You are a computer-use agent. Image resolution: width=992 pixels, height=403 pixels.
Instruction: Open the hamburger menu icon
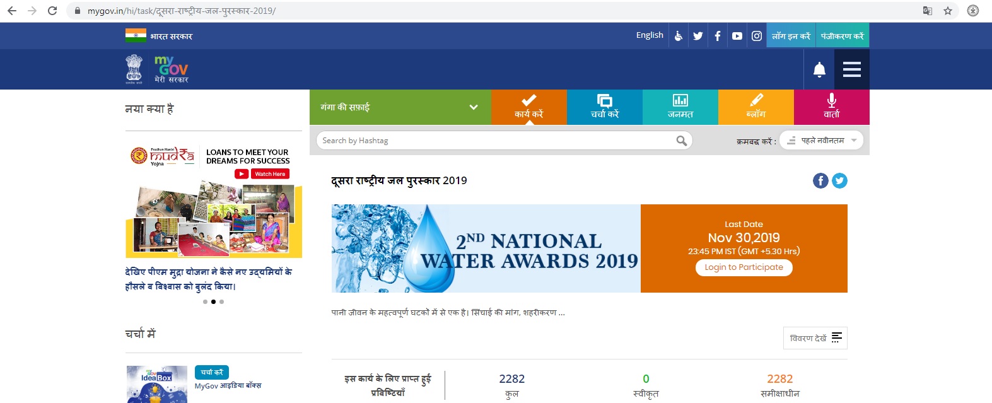pyautogui.click(x=852, y=69)
